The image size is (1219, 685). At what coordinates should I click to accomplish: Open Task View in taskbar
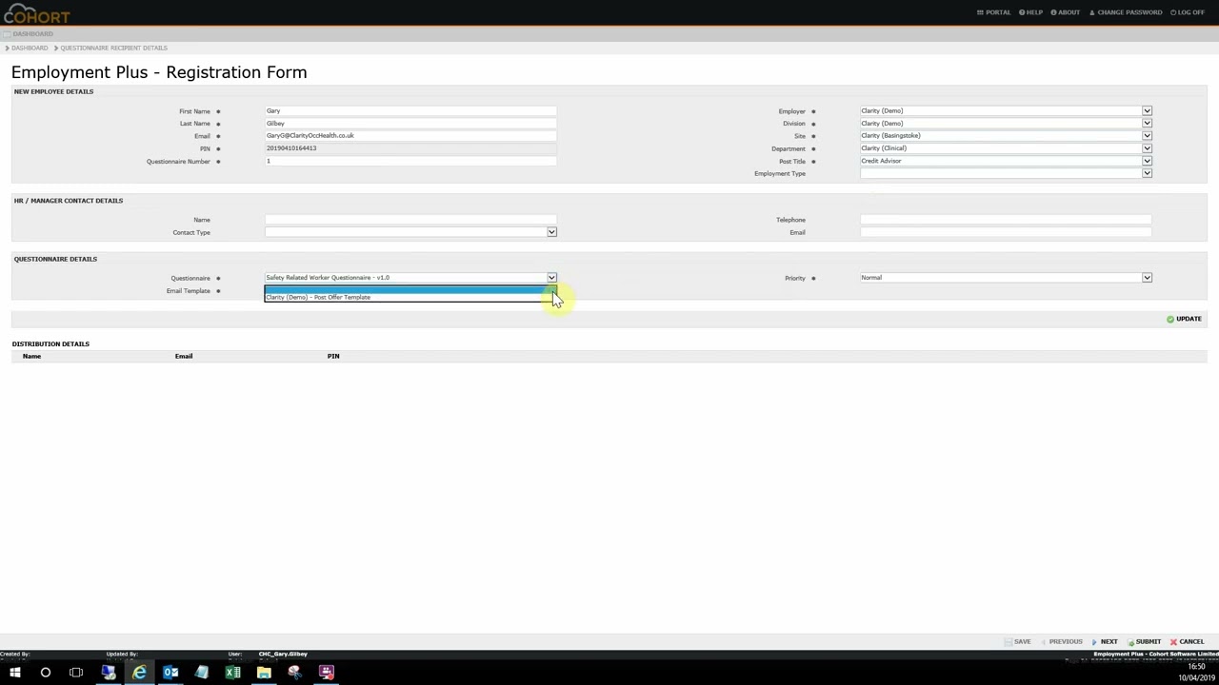[76, 673]
